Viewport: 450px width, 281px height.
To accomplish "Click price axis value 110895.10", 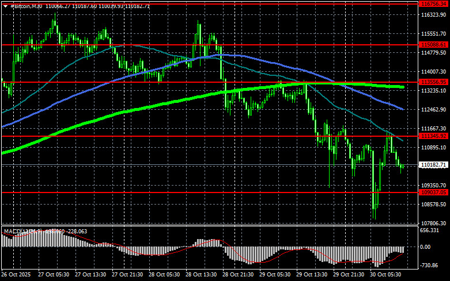I will tap(433, 147).
